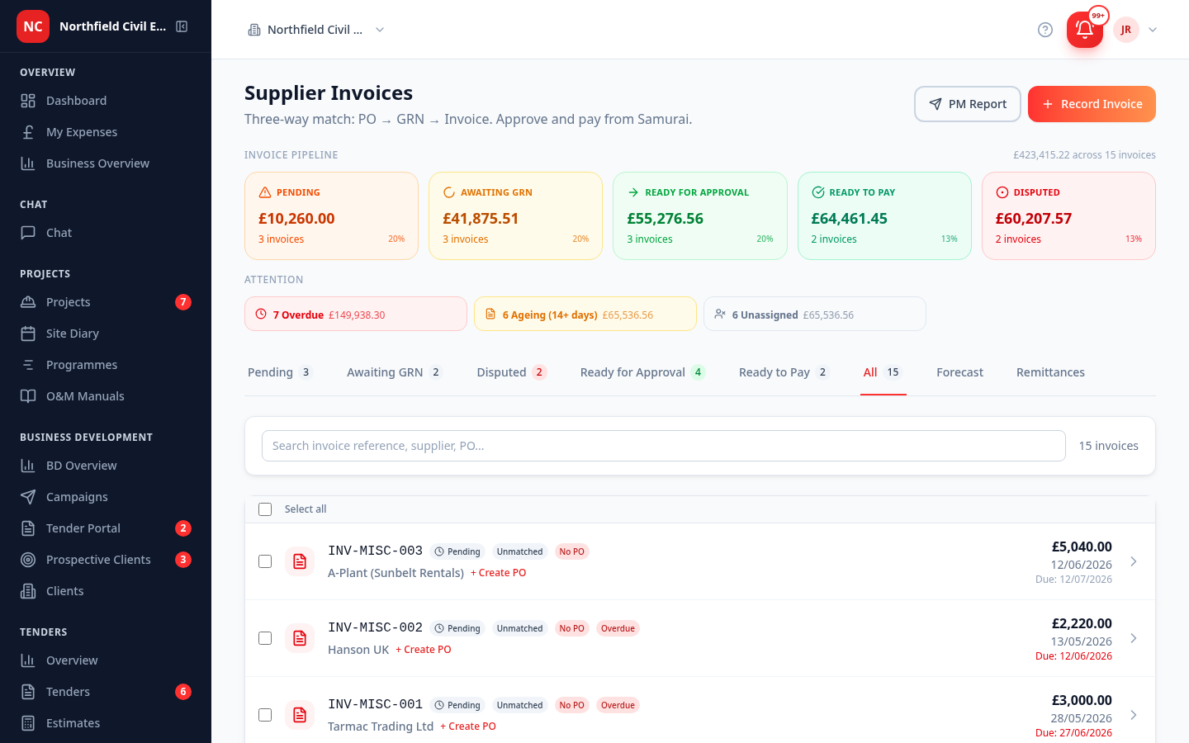
Task: Expand INV-MISC-003 row chevron
Action: (1134, 561)
